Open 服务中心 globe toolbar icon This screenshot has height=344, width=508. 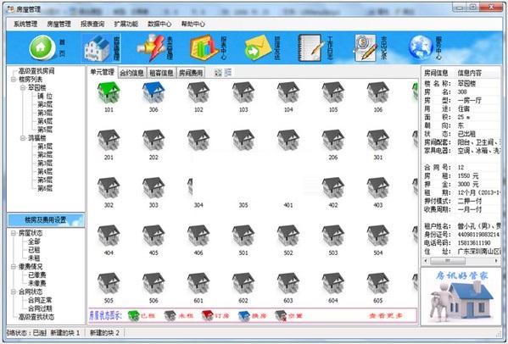tap(421, 48)
